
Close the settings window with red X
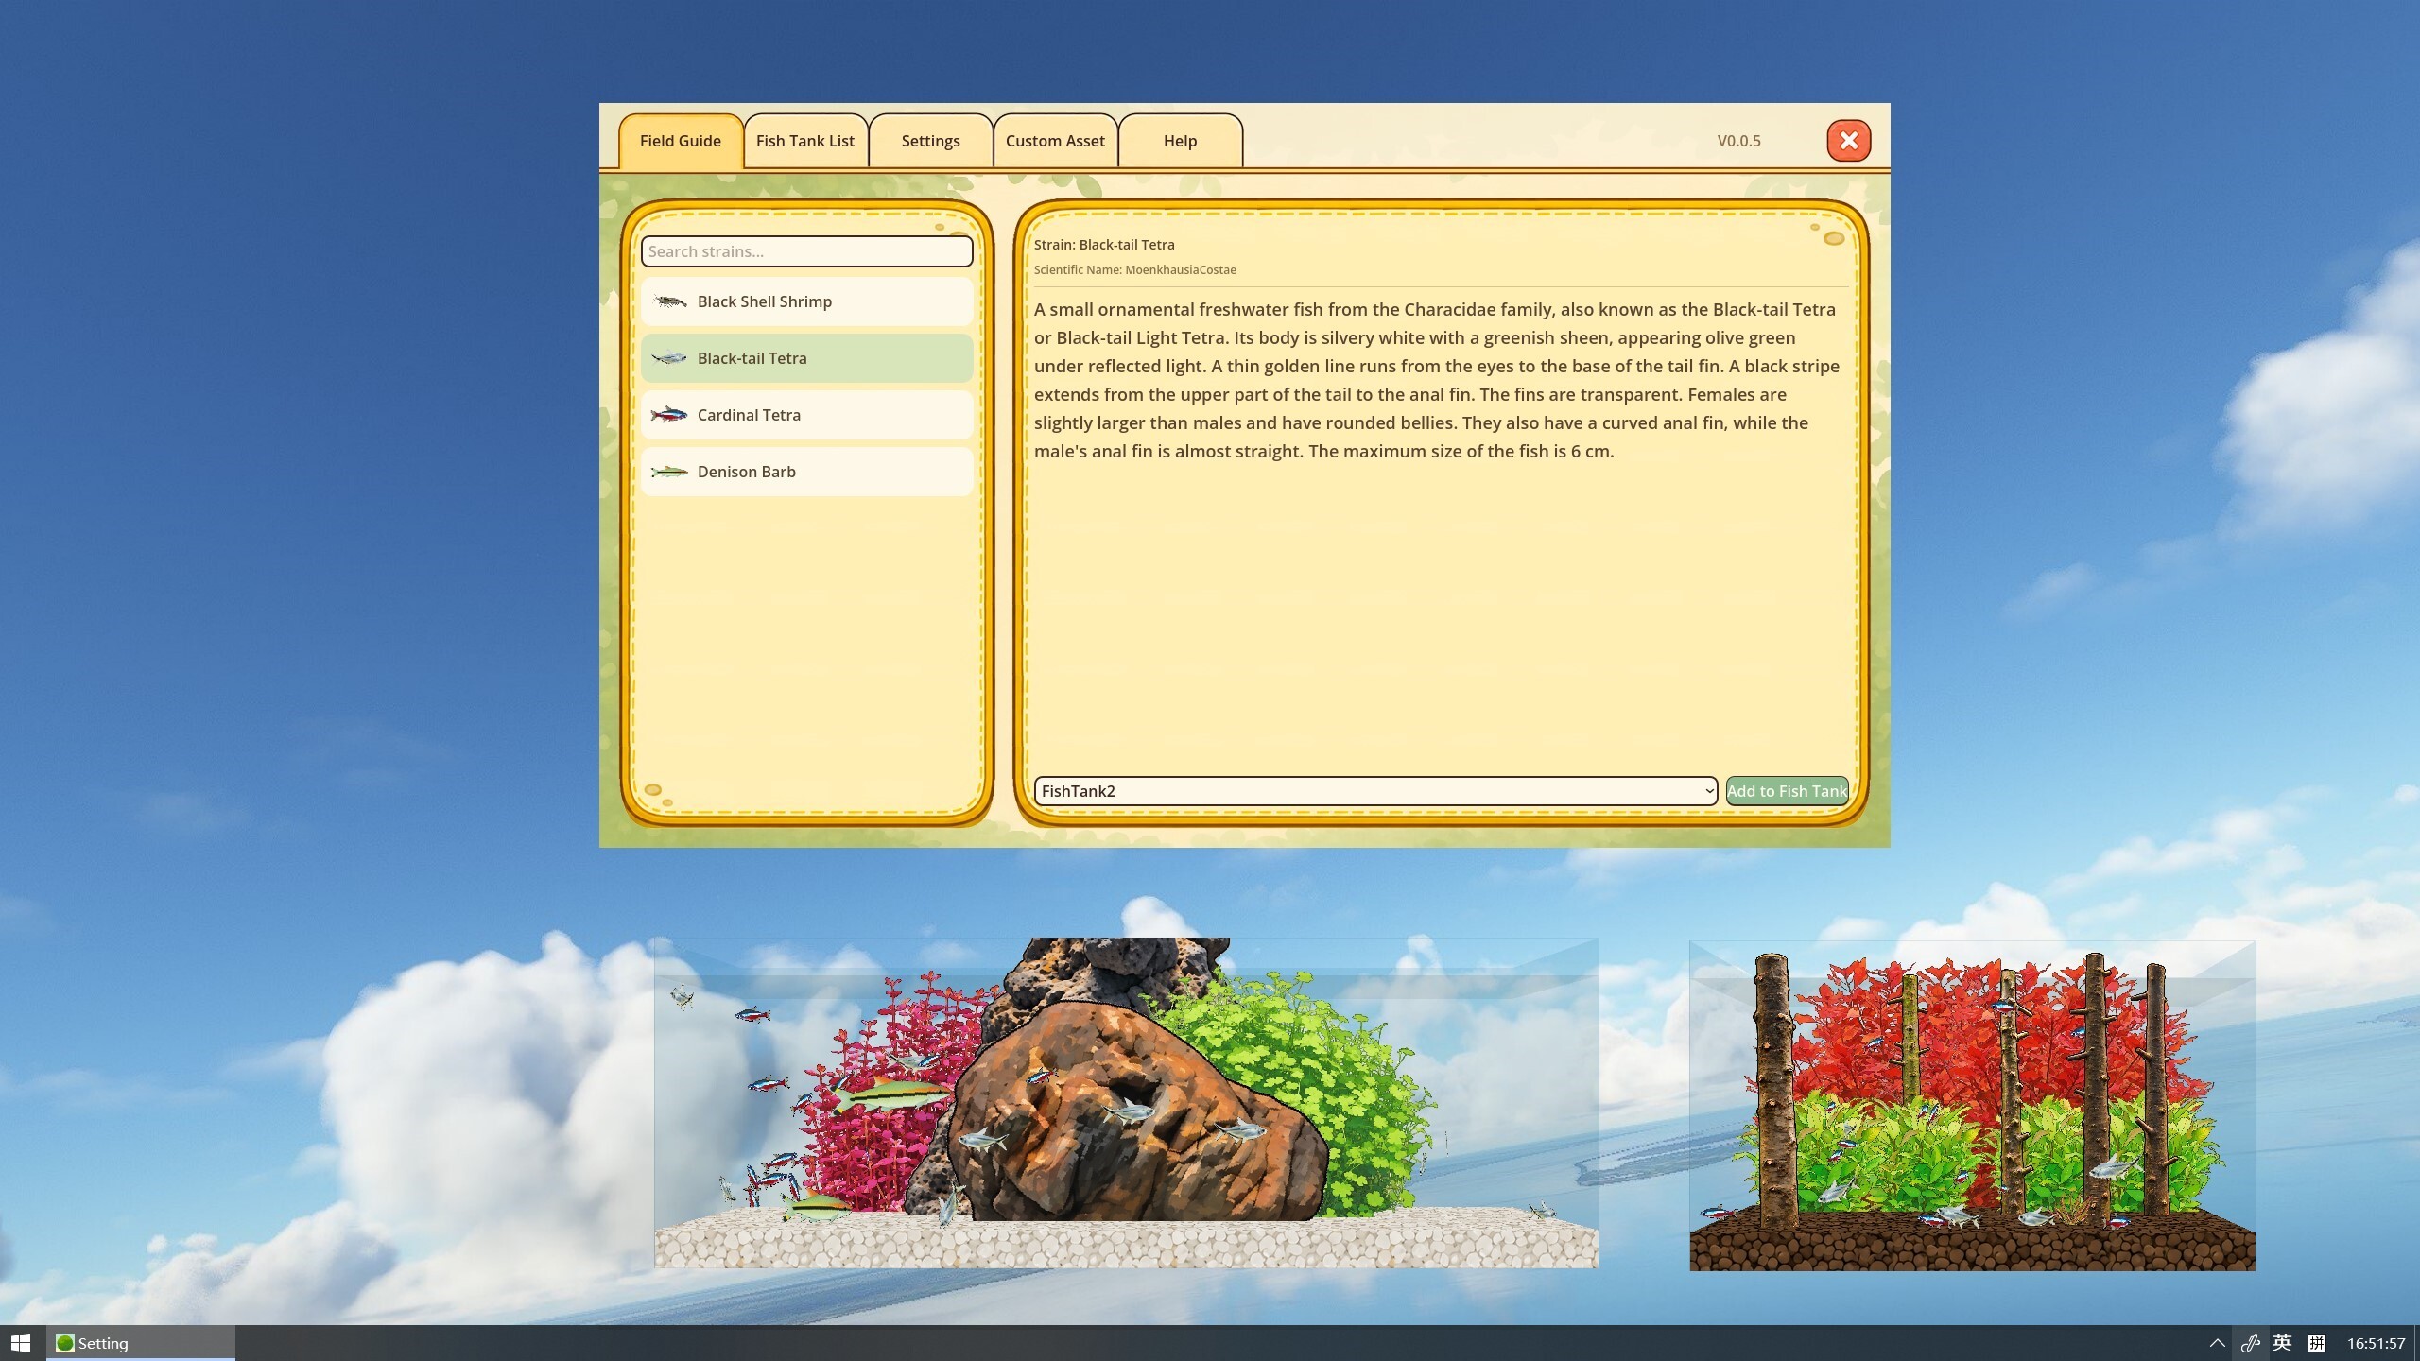point(1848,141)
